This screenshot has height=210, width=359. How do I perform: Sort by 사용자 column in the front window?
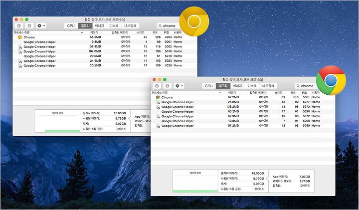pyautogui.click(x=316, y=92)
